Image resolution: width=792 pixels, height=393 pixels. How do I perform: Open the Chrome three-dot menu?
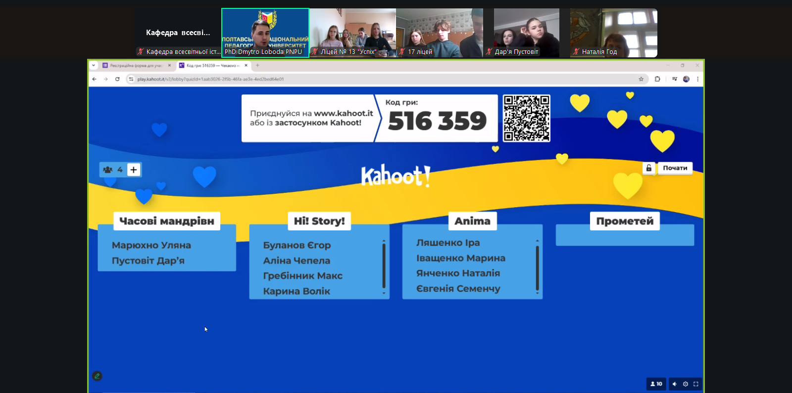[697, 79]
